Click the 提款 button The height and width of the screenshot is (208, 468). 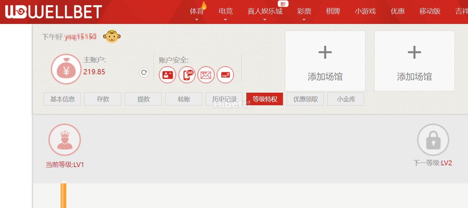tap(143, 99)
